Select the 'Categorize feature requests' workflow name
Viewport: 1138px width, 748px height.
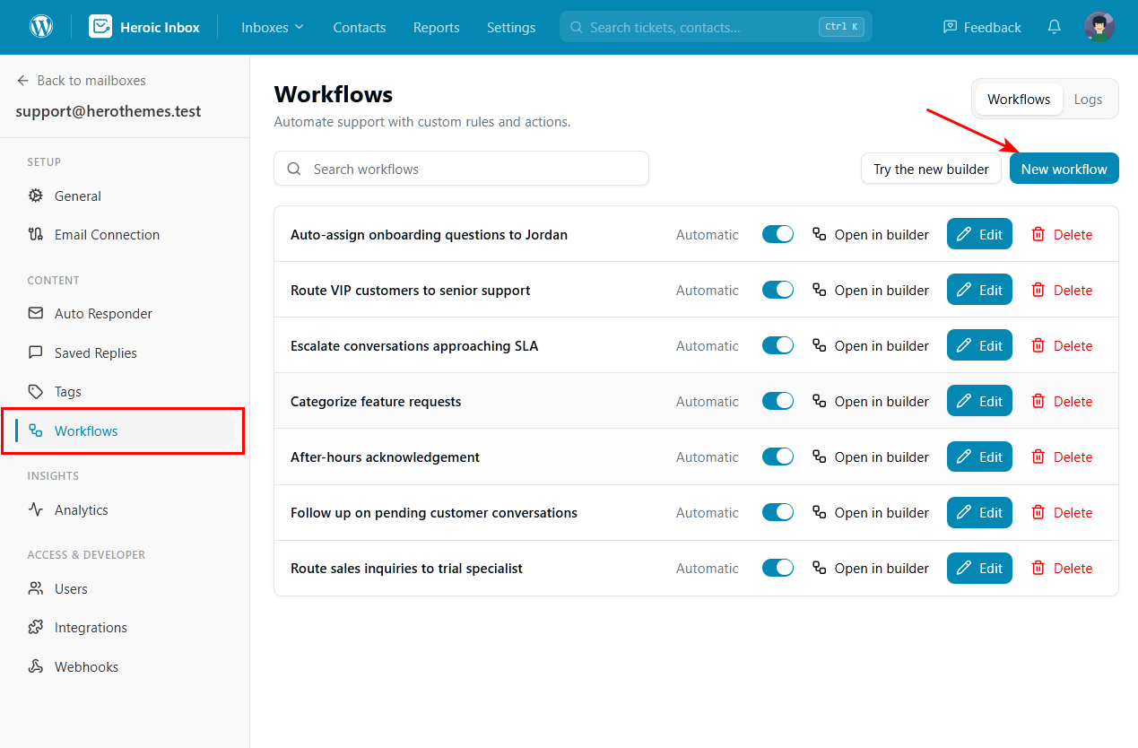pos(376,402)
